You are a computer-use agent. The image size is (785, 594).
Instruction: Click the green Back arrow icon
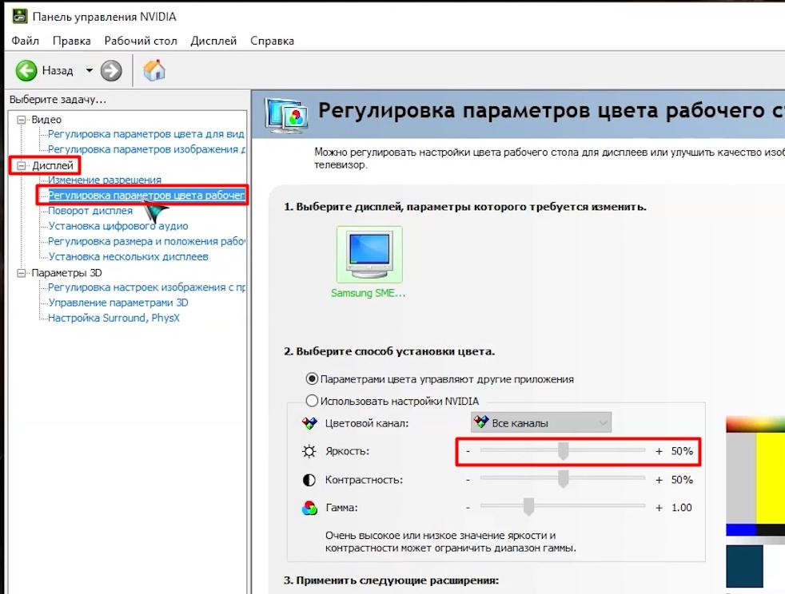click(26, 70)
